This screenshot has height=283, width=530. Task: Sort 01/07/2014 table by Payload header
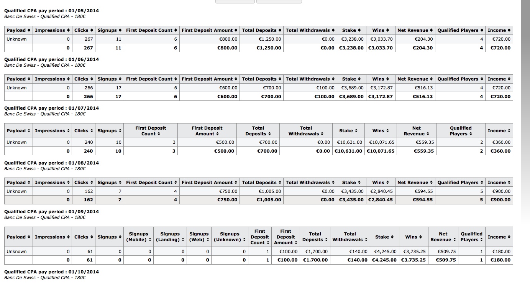(x=18, y=131)
